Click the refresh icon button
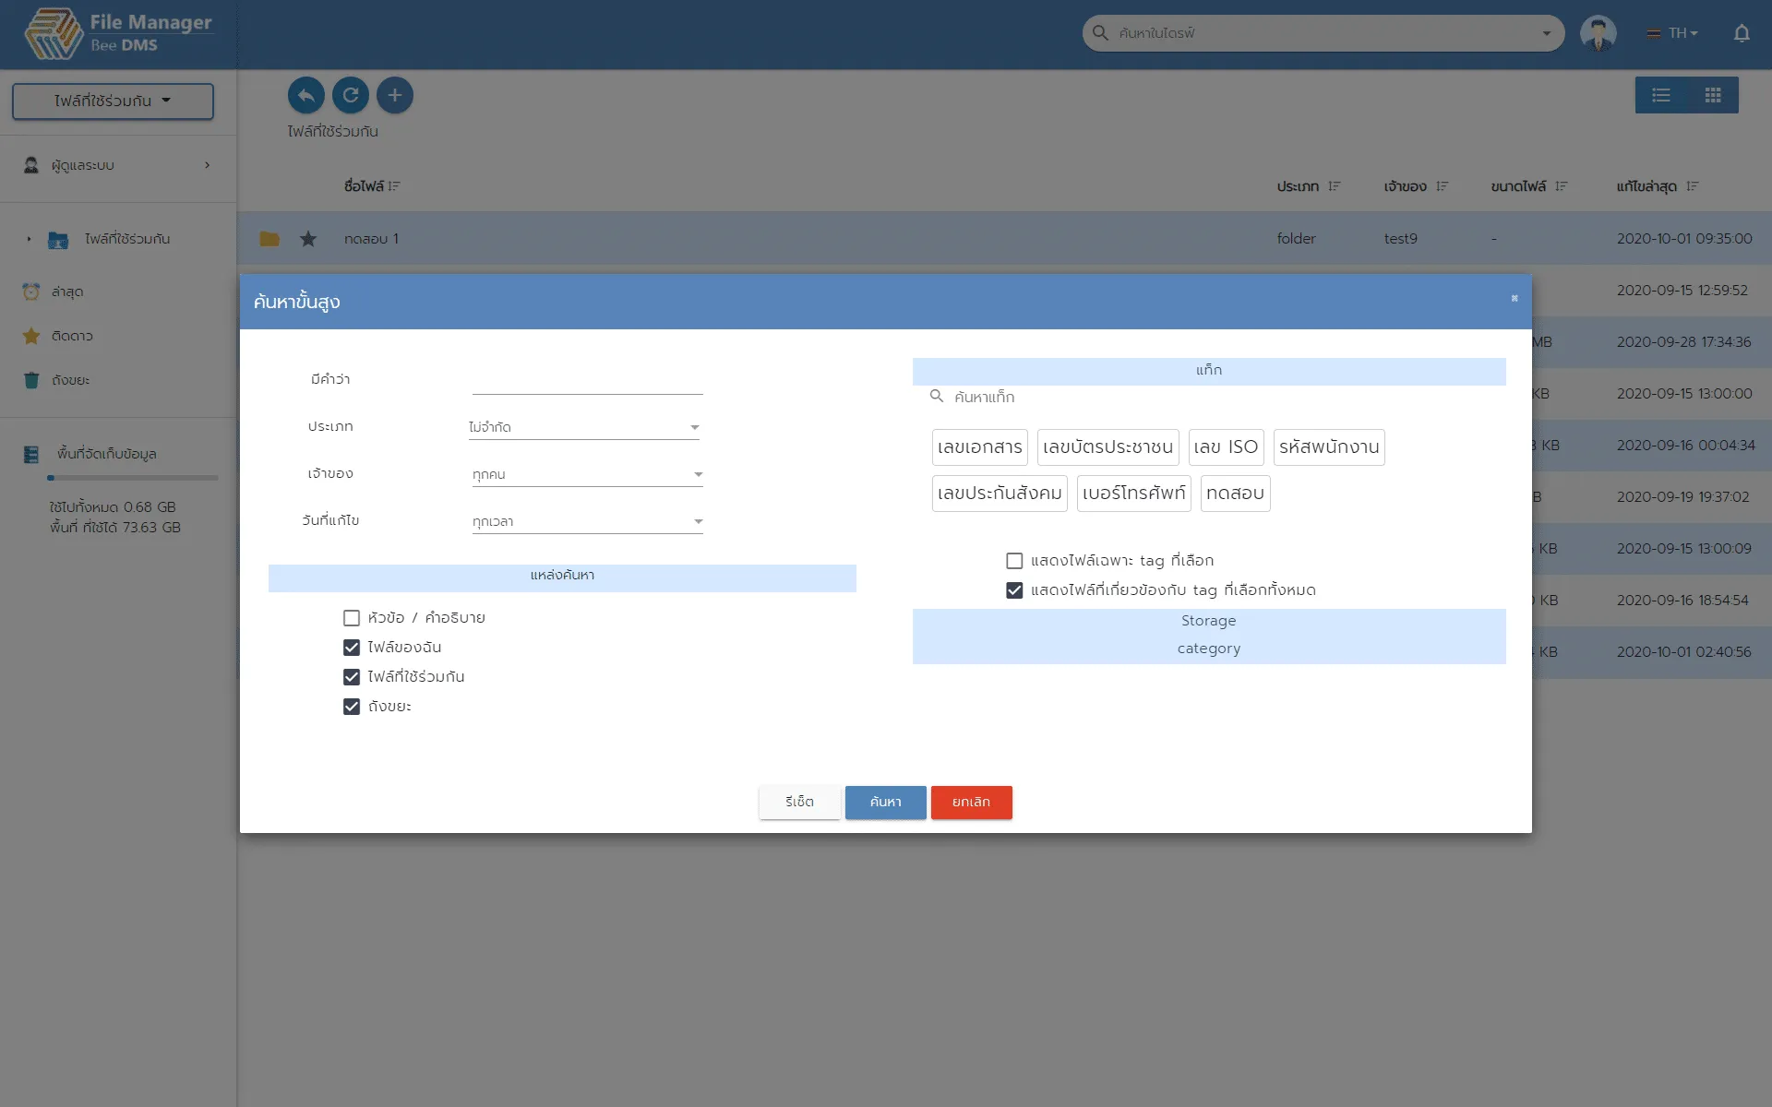 point(351,95)
